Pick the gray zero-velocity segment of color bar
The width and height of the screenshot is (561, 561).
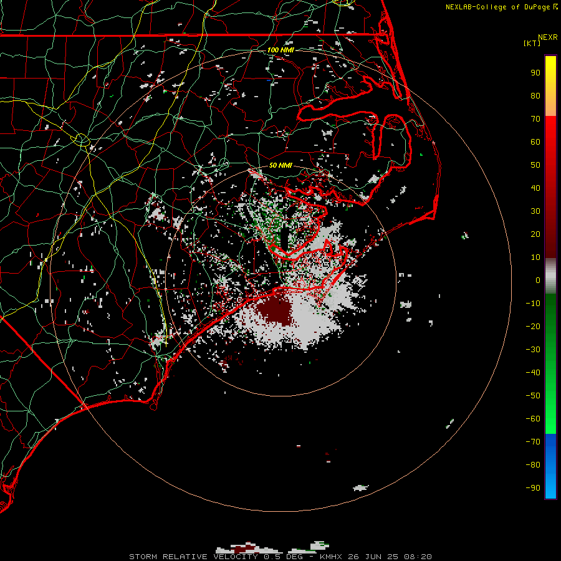(550, 276)
